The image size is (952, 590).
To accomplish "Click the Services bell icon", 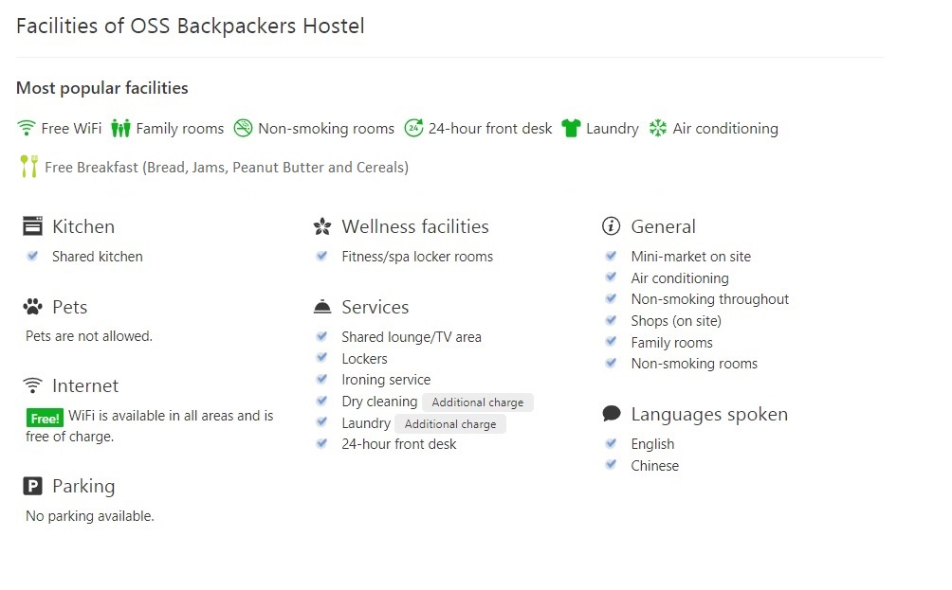I will click(x=322, y=308).
